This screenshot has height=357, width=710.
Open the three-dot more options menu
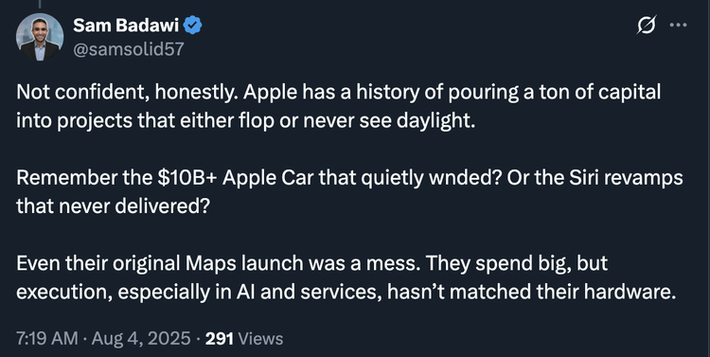tap(678, 25)
